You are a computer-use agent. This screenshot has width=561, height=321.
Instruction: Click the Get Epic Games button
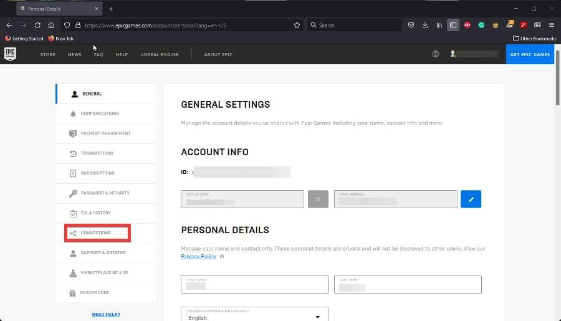(x=530, y=54)
